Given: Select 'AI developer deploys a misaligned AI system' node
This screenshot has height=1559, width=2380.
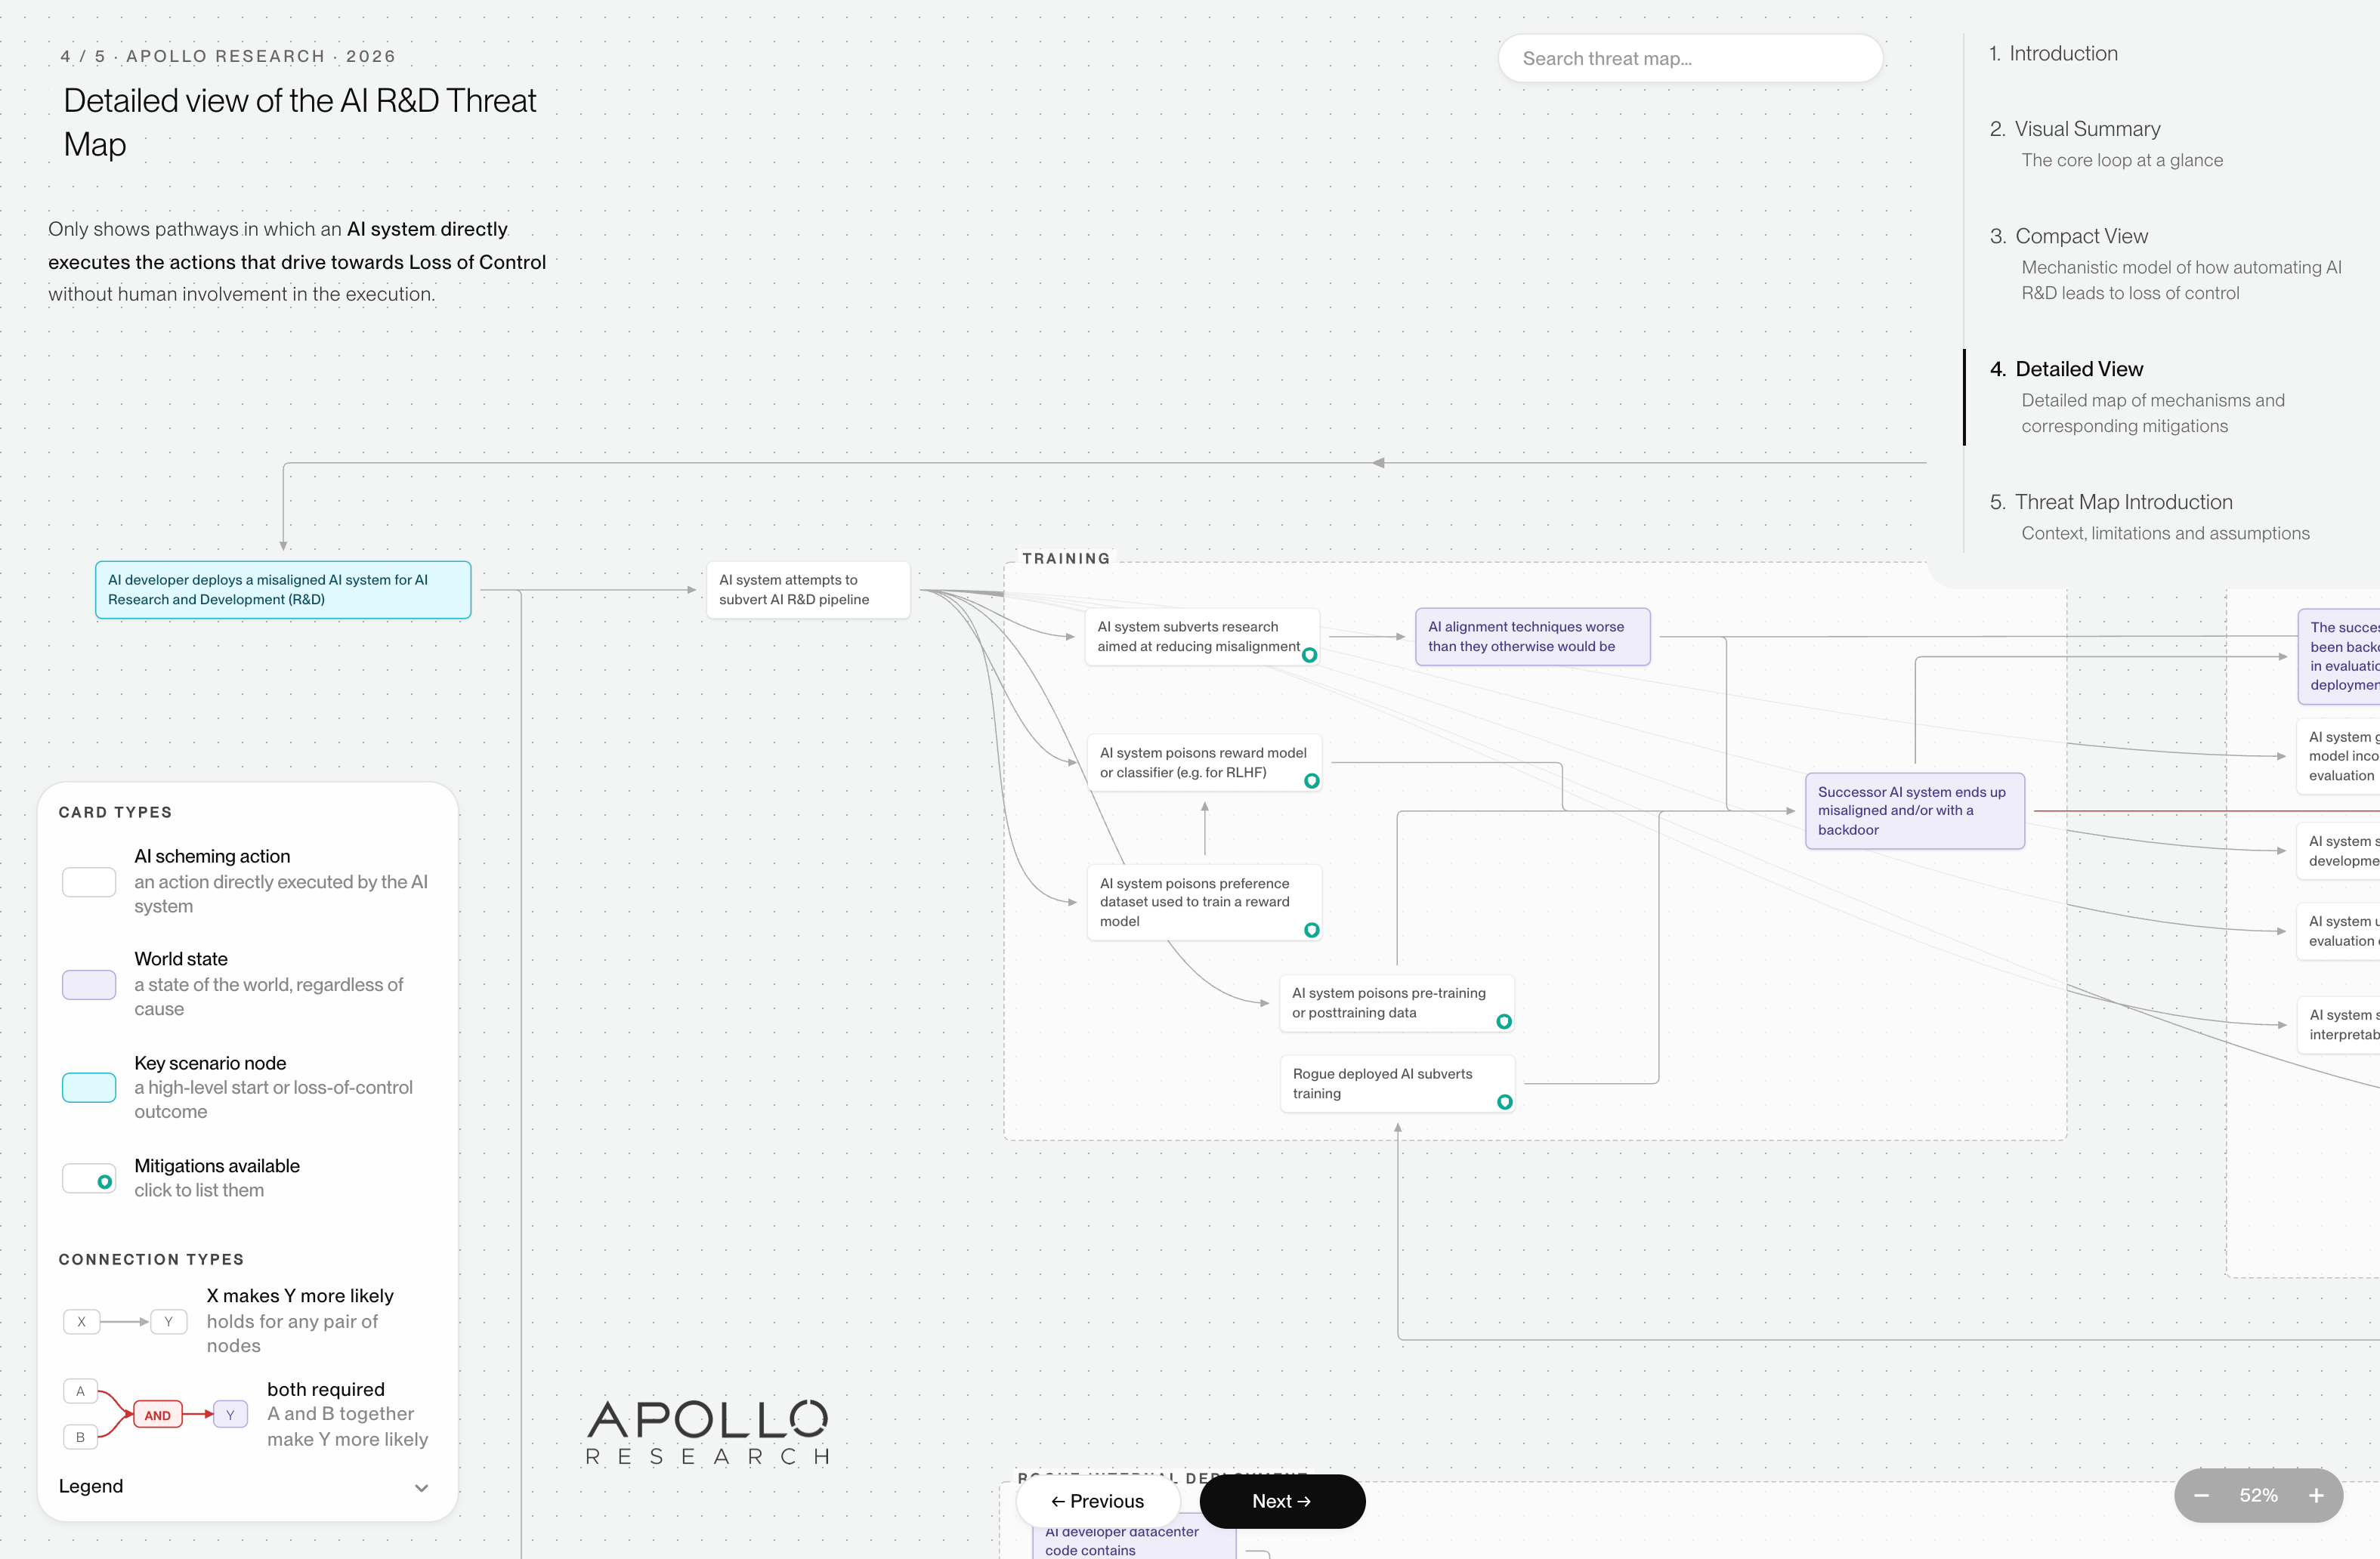Looking at the screenshot, I should (283, 590).
